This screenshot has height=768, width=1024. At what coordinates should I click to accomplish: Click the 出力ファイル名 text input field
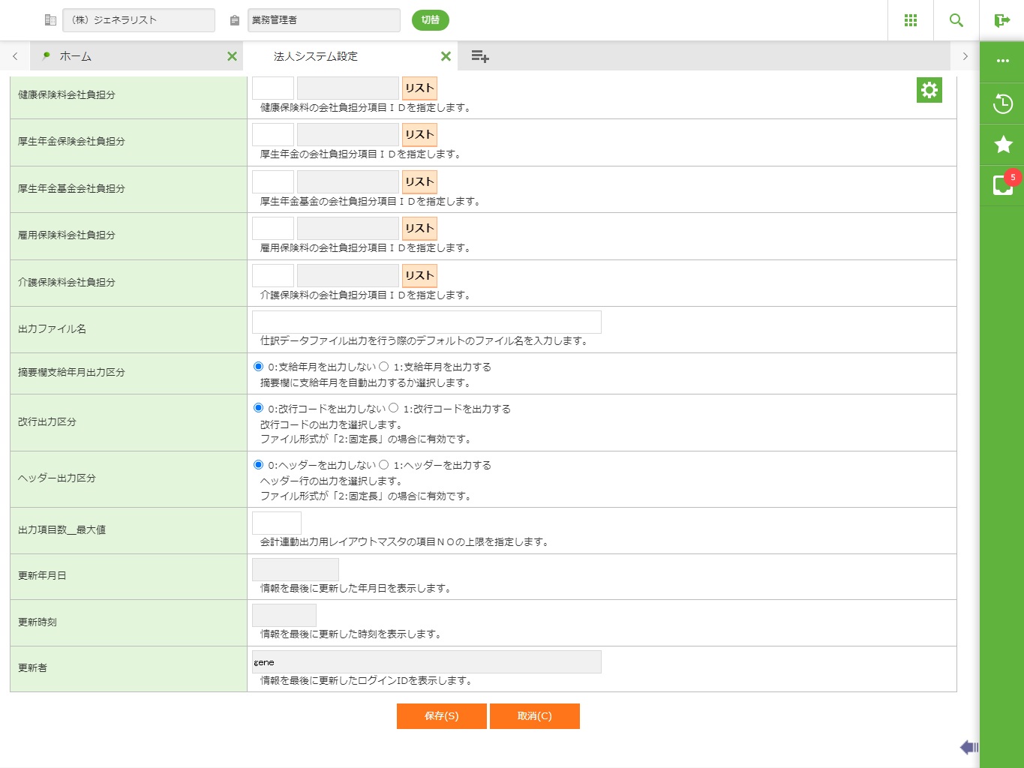pos(426,322)
